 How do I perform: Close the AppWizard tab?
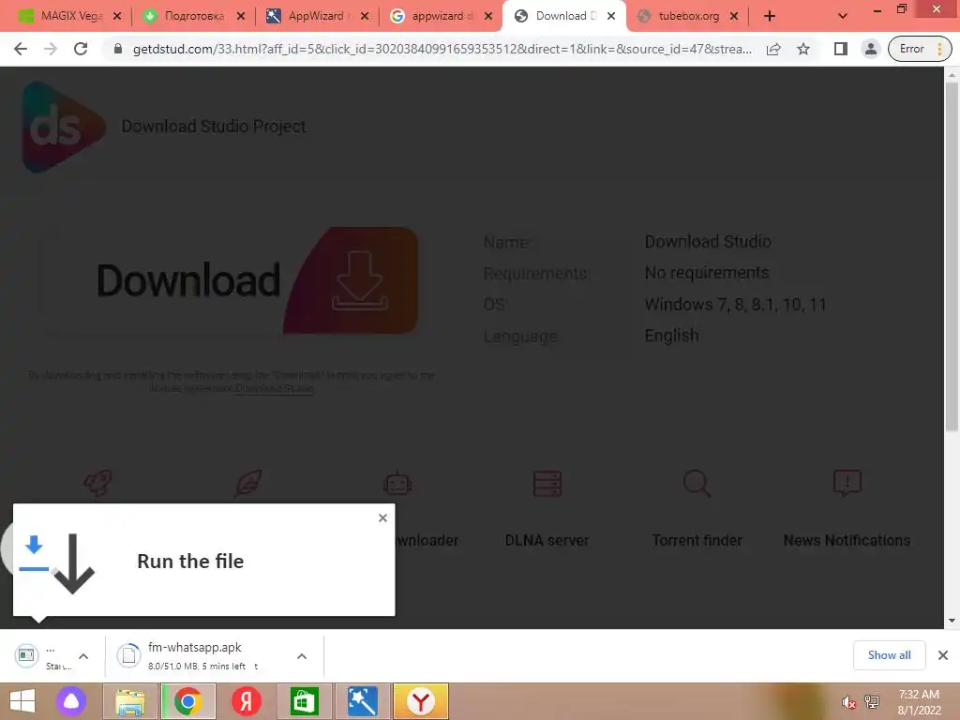(365, 17)
